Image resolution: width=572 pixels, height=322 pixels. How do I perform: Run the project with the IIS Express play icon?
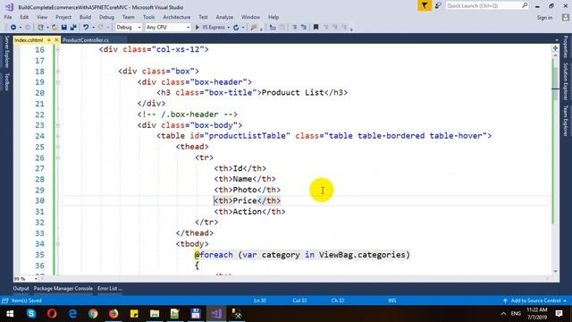pyautogui.click(x=198, y=28)
